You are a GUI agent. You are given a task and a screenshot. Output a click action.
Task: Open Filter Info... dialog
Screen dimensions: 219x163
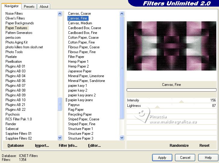pyautogui.click(x=68, y=146)
